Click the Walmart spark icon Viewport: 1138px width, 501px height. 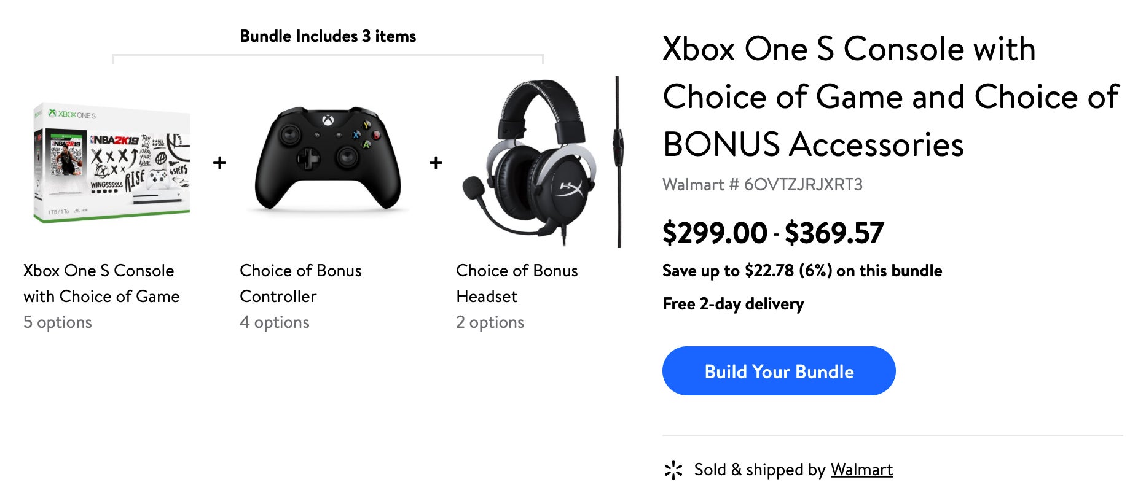pyautogui.click(x=673, y=470)
